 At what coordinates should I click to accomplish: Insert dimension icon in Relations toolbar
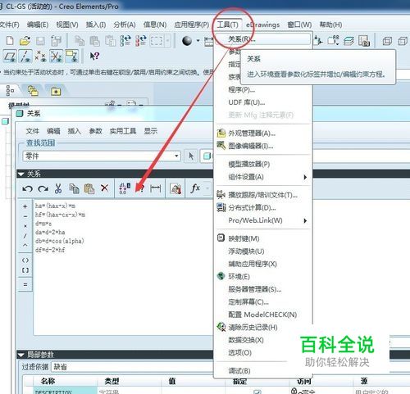[155, 188]
